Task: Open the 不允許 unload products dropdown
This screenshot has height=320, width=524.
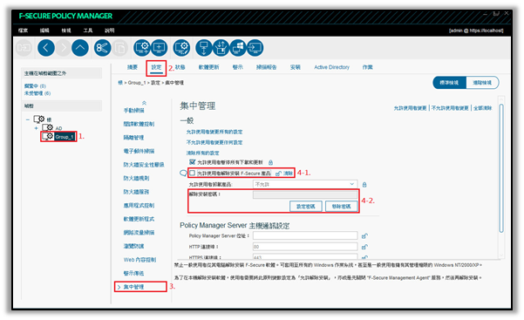Action: coord(305,184)
